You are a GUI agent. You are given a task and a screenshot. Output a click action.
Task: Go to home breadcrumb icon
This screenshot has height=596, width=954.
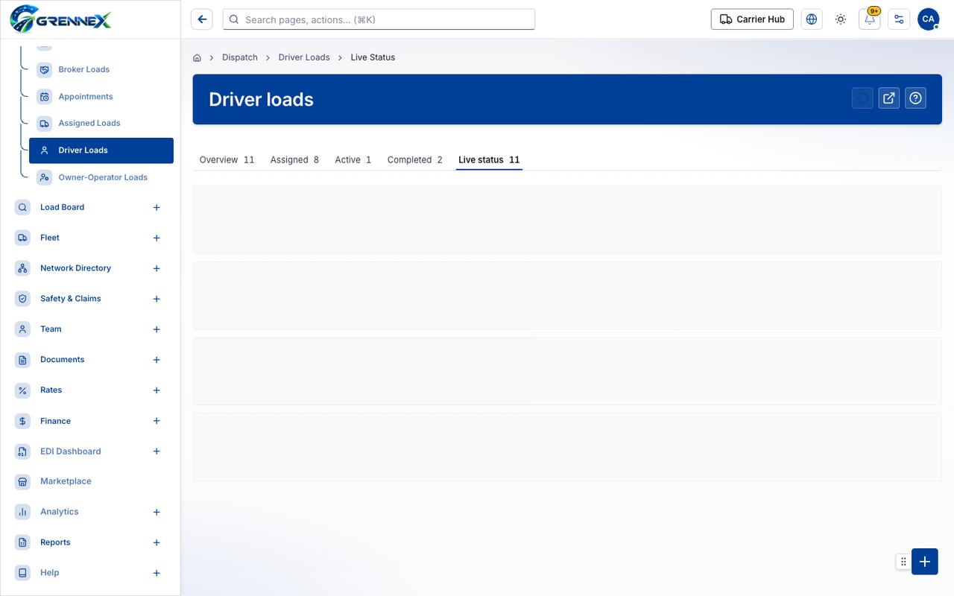click(x=197, y=57)
